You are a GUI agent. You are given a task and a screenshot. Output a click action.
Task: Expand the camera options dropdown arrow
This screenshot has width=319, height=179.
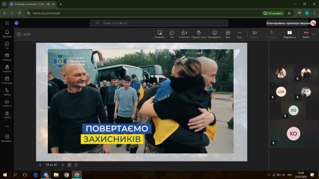[262, 34]
